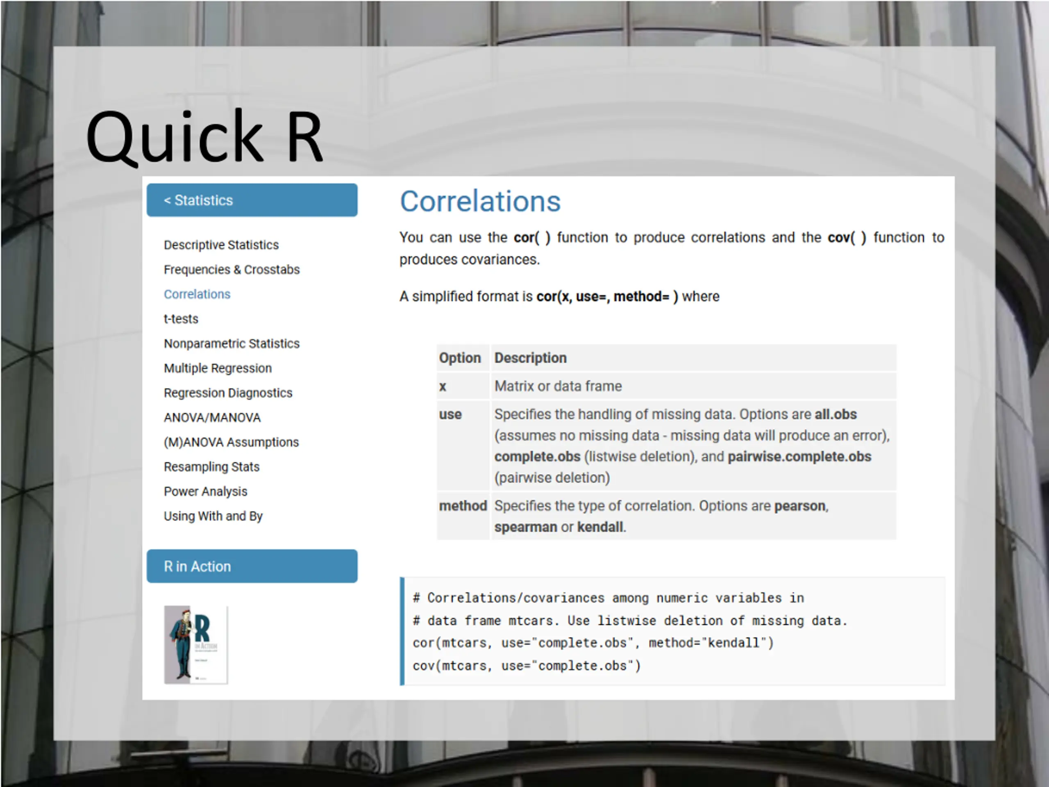Click the R in Action book cover image
The image size is (1049, 787).
click(x=196, y=644)
